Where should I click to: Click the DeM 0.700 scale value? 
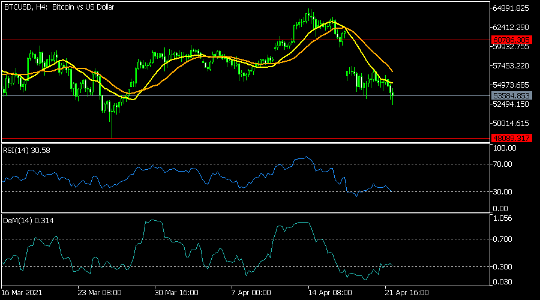point(502,239)
